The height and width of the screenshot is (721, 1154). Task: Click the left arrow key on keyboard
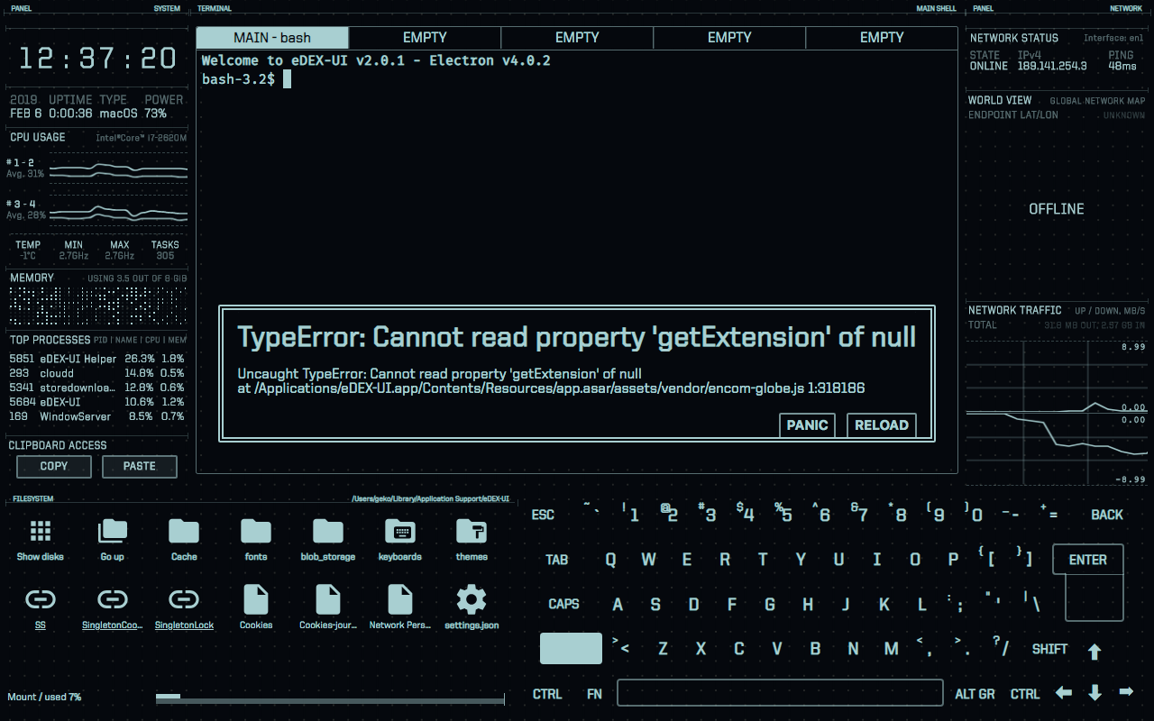point(1064,693)
